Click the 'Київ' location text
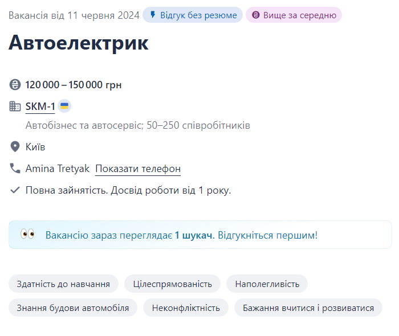This screenshot has height=336, width=399. 35,147
